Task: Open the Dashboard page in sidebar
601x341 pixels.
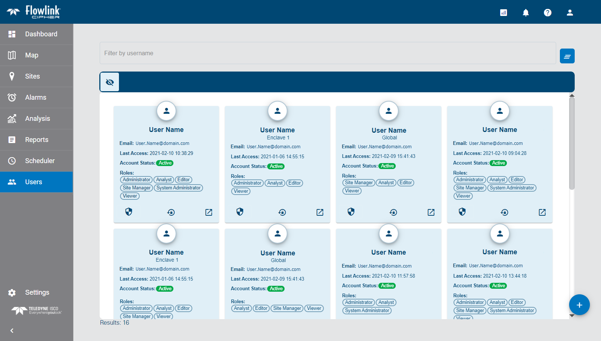Action: click(x=36, y=34)
